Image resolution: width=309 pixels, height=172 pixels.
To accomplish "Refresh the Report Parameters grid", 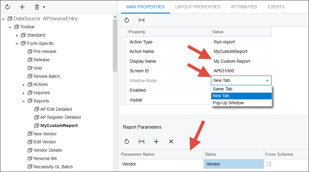I will (x=127, y=142).
